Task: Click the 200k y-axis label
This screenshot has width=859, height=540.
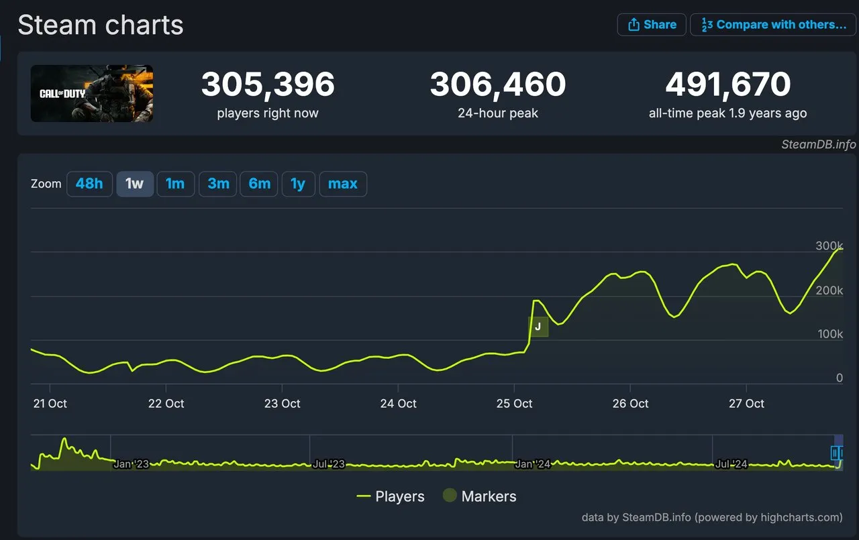Action: (x=829, y=290)
